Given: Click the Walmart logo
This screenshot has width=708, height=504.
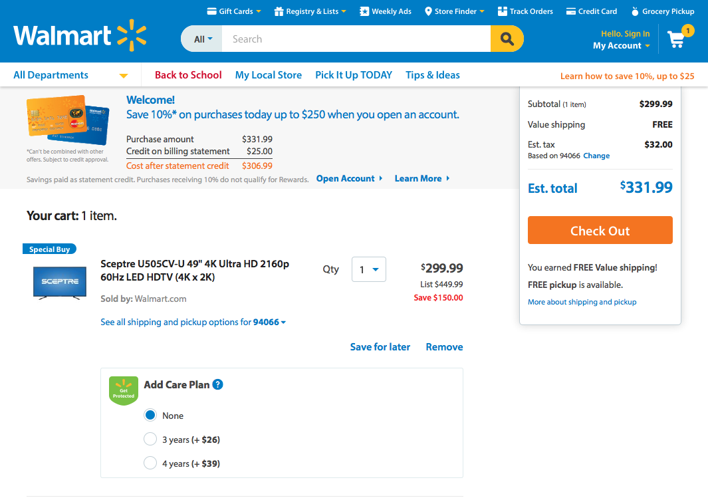Looking at the screenshot, I should coord(80,35).
